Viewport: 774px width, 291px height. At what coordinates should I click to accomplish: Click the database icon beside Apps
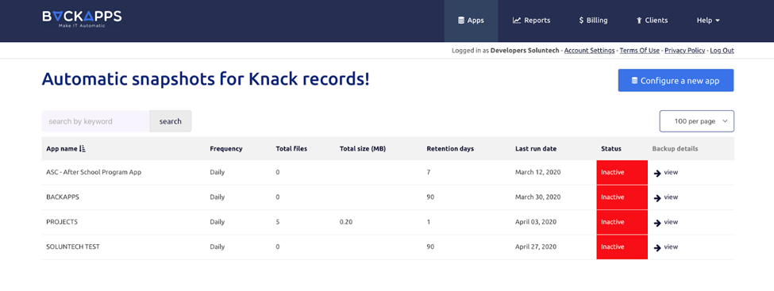coord(461,21)
